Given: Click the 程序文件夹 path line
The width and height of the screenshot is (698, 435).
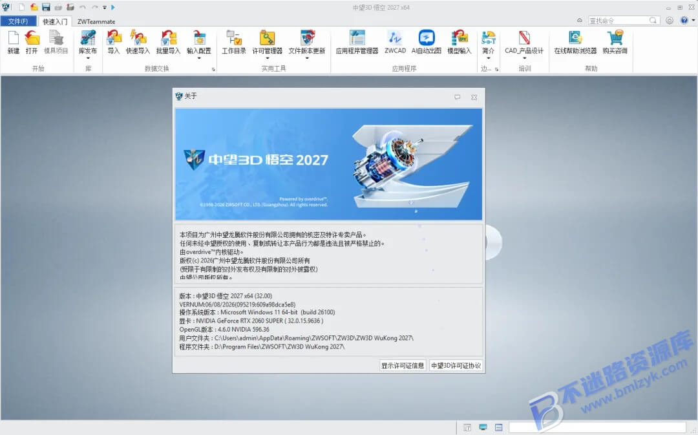Looking at the screenshot, I should click(262, 346).
